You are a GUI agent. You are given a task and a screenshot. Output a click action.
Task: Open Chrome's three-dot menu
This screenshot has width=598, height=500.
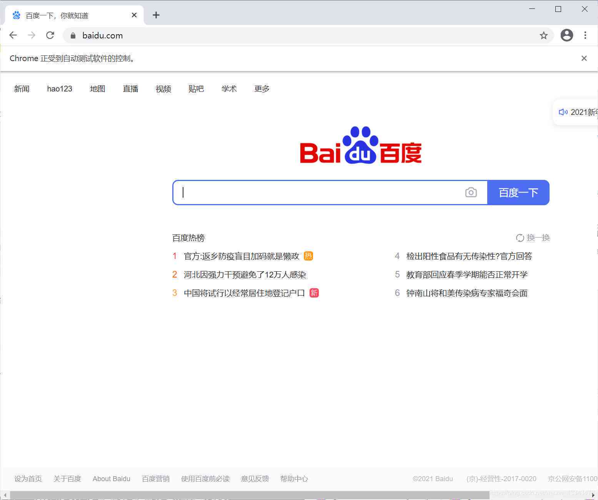[585, 35]
